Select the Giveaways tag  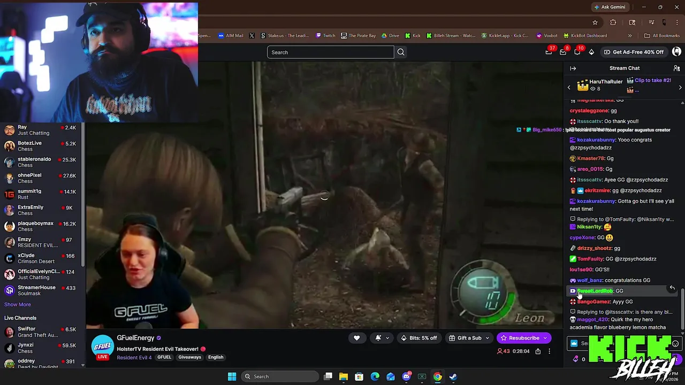(189, 357)
